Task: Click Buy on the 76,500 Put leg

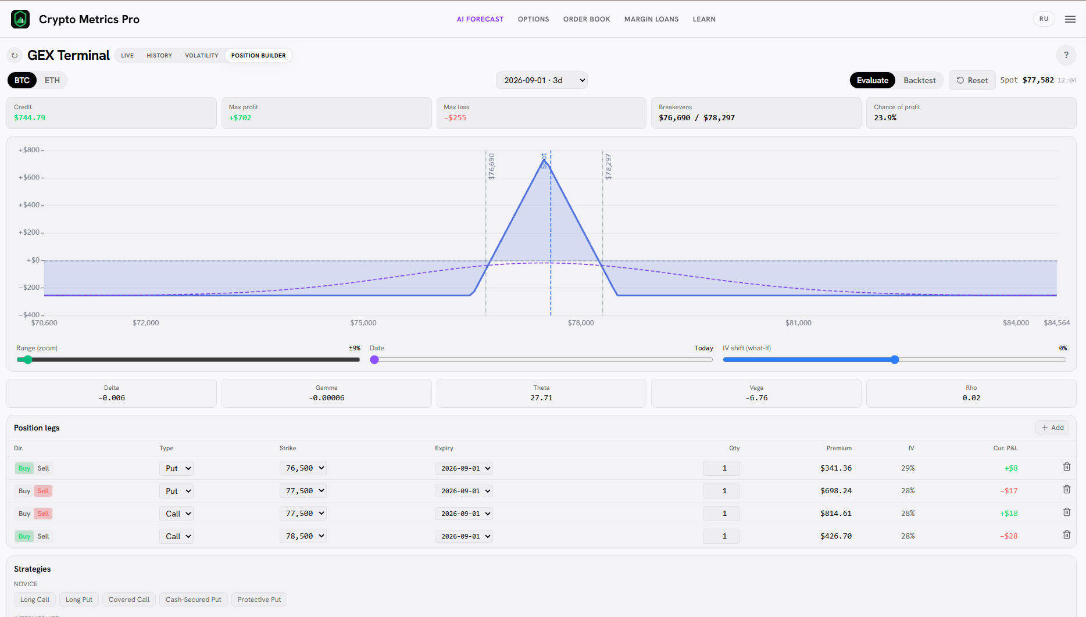Action: (x=24, y=468)
